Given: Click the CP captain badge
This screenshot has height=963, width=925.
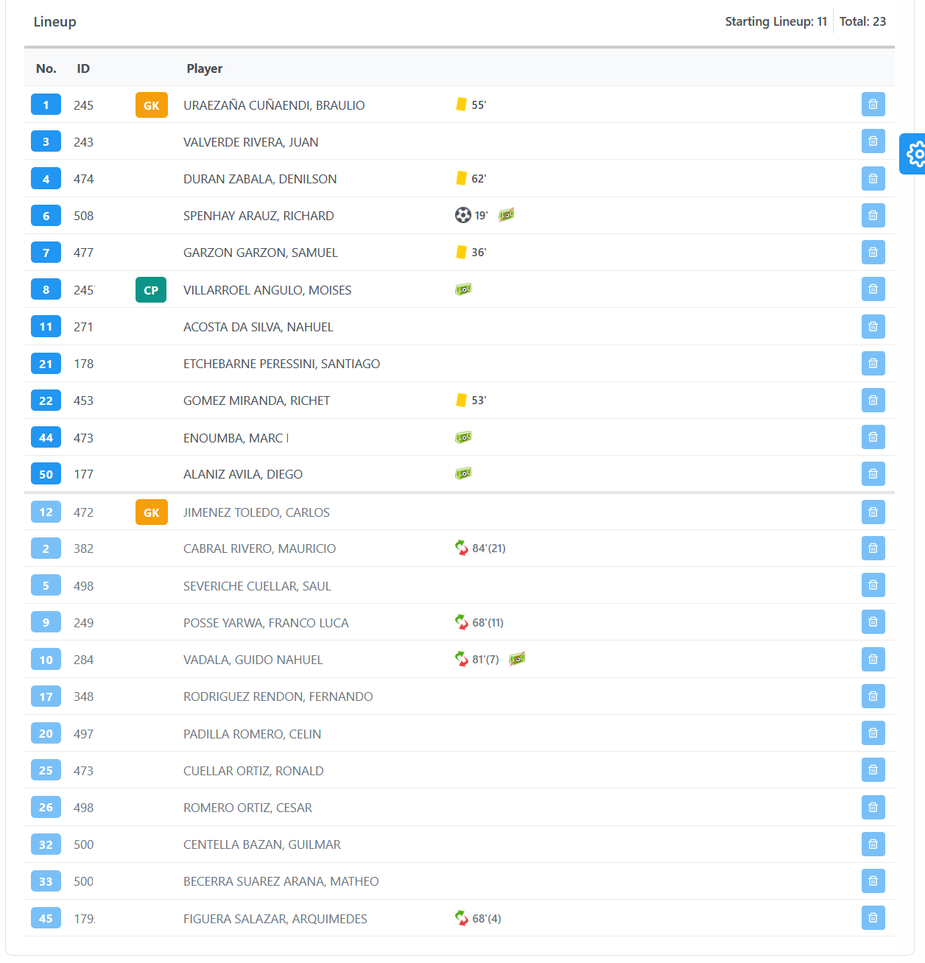Looking at the screenshot, I should (151, 290).
